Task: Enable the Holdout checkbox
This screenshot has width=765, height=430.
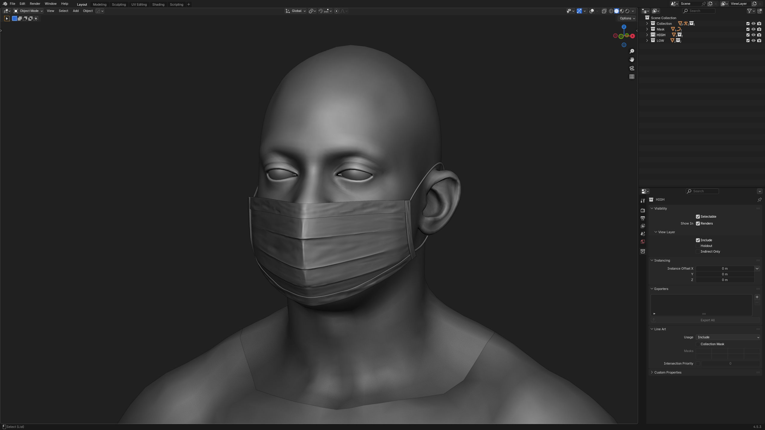Action: 698,246
